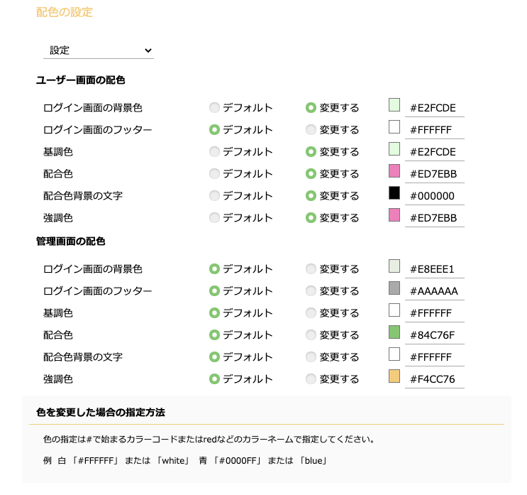
Task: Click the gray #AAAAAA color swatch
Action: point(394,288)
